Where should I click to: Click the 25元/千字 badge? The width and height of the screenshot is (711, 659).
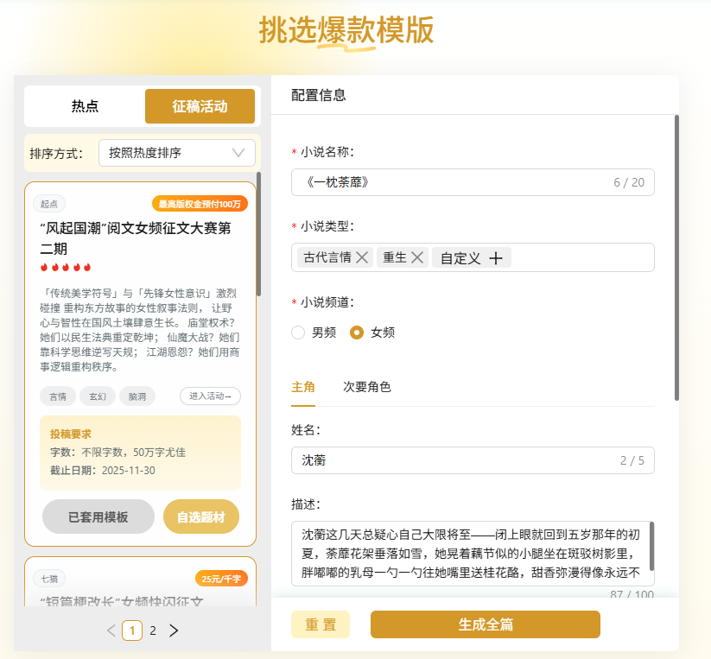point(221,579)
